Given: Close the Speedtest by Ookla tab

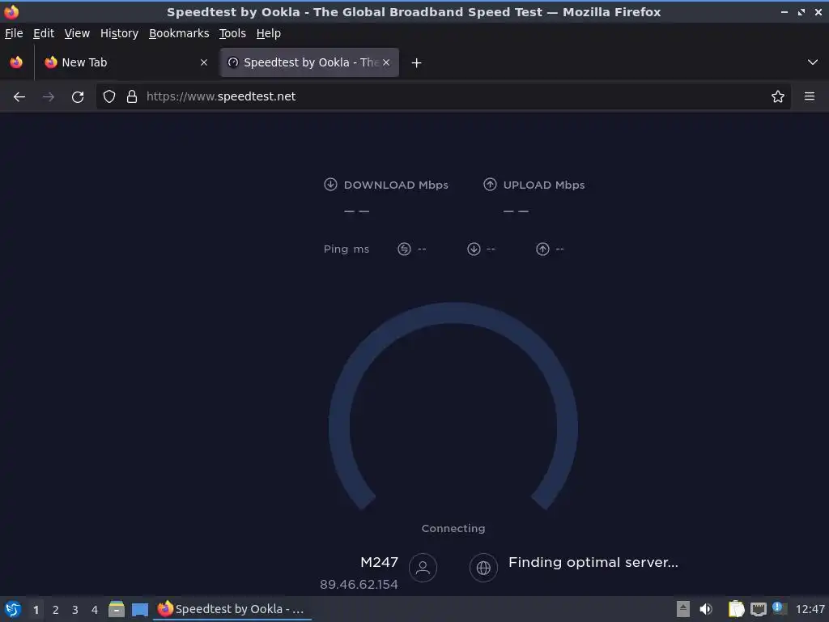Looking at the screenshot, I should [386, 62].
